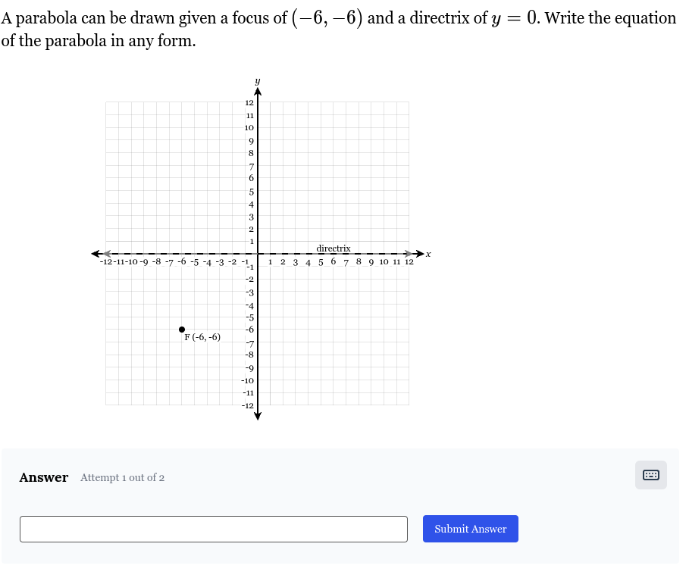The width and height of the screenshot is (689, 575).
Task: Click the 12 label on the y-axis
Action: pyautogui.click(x=249, y=103)
